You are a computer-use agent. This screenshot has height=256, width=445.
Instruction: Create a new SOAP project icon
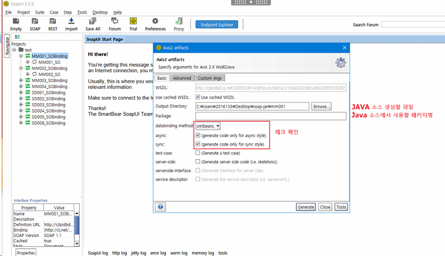coord(35,21)
